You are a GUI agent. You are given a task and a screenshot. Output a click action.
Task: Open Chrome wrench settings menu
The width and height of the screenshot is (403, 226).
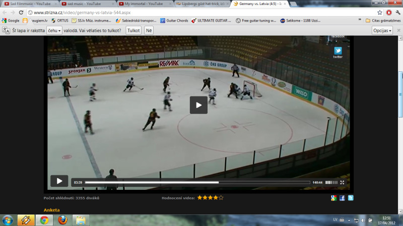point(398,12)
